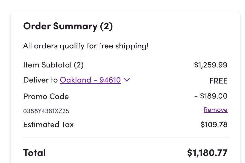The width and height of the screenshot is (245, 163).
Task: Select the $1,259.99 subtotal amount
Action: coord(211,65)
